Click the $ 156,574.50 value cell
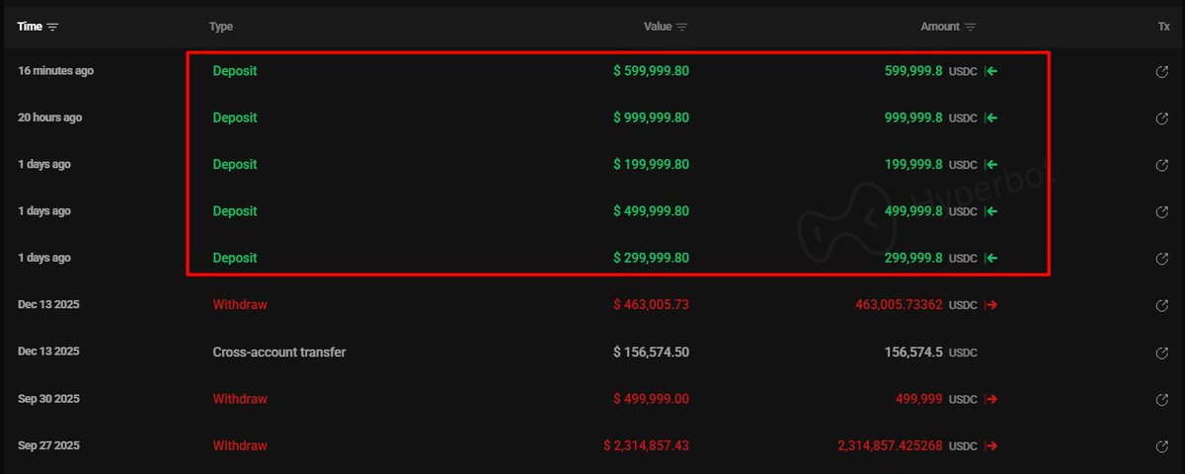Image resolution: width=1185 pixels, height=474 pixels. click(651, 352)
